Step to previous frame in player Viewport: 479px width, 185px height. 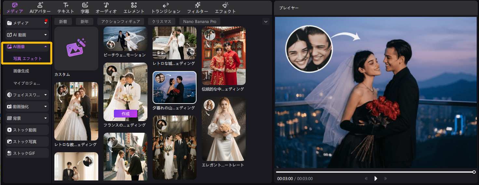coord(366,179)
